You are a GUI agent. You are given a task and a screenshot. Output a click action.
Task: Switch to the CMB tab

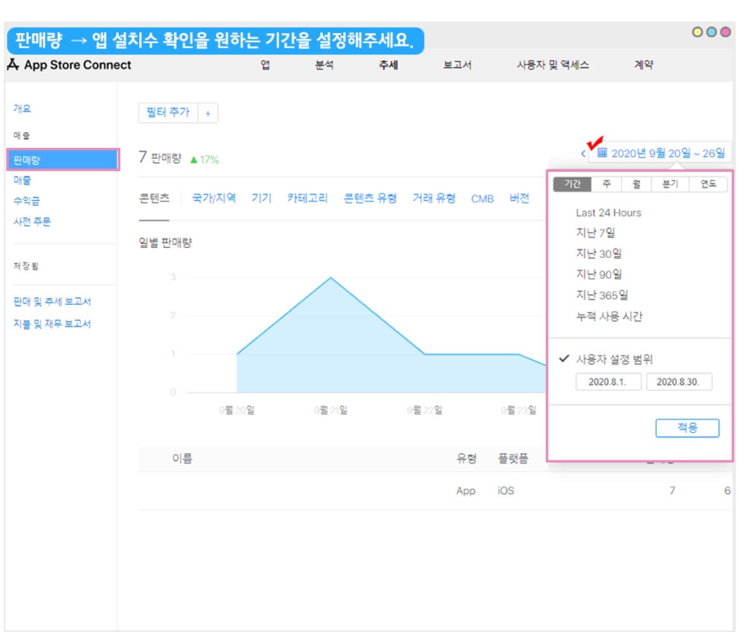tap(482, 199)
